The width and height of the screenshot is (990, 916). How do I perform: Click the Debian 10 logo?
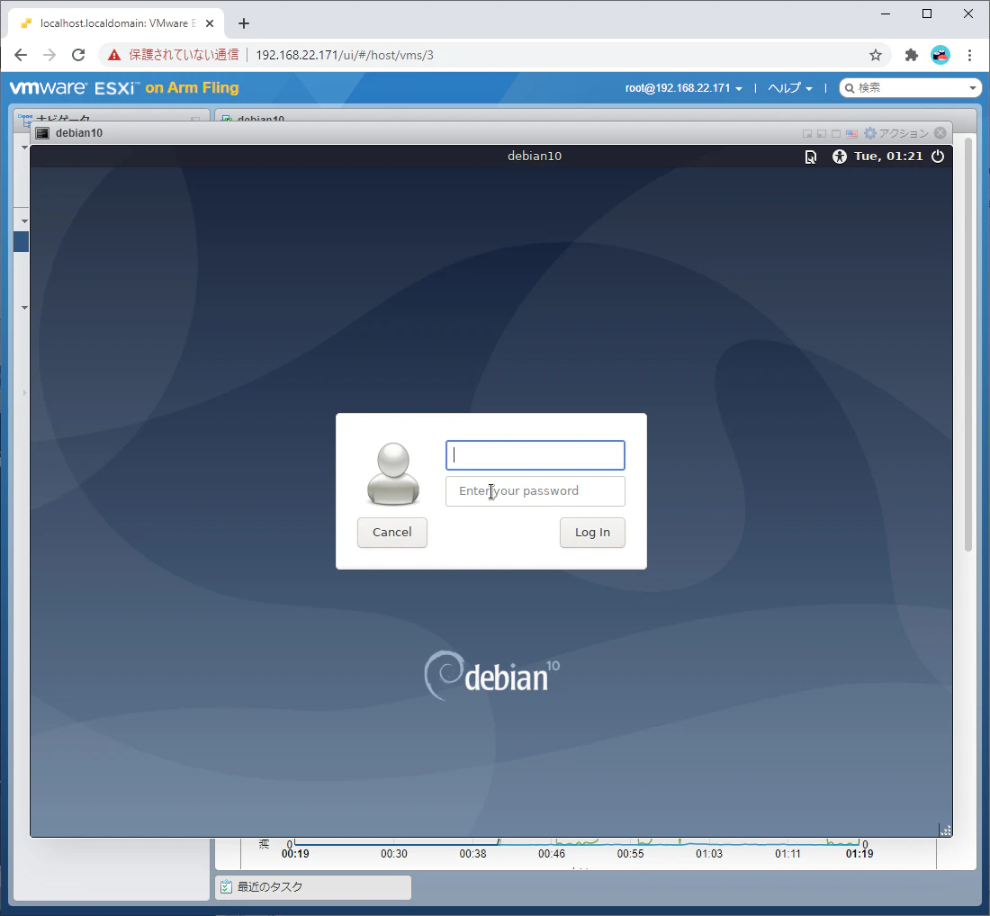(491, 676)
